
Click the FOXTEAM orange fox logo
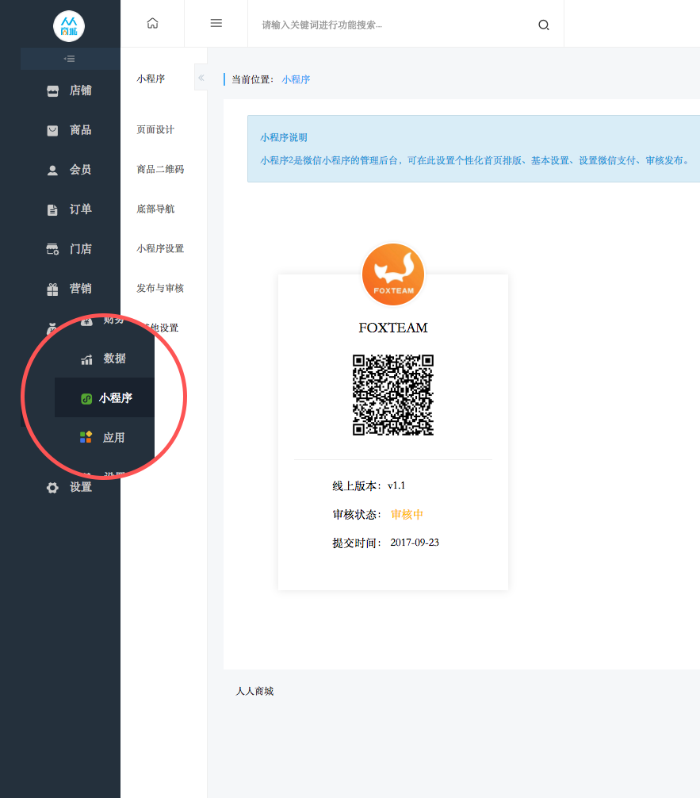pos(392,274)
